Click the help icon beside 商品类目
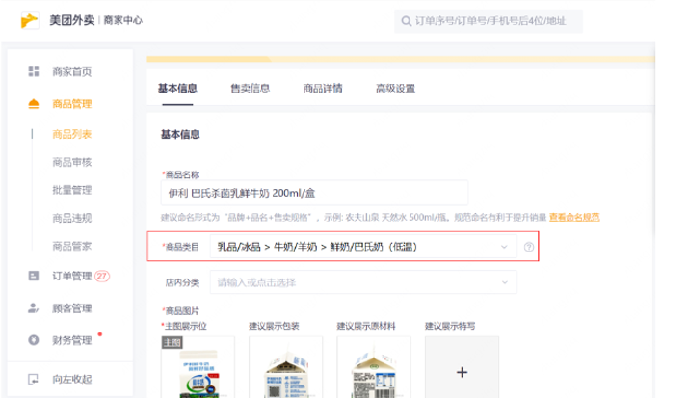Screen dimensions: 688x398 529,247
